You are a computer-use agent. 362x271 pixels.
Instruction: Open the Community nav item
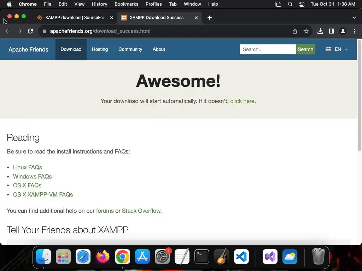(x=130, y=49)
